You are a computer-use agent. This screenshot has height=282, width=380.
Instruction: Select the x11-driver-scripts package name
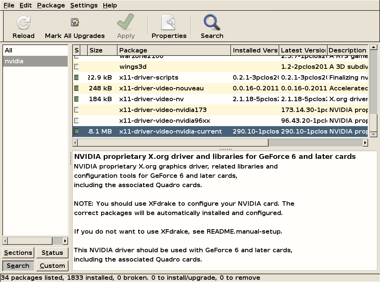(x=149, y=77)
